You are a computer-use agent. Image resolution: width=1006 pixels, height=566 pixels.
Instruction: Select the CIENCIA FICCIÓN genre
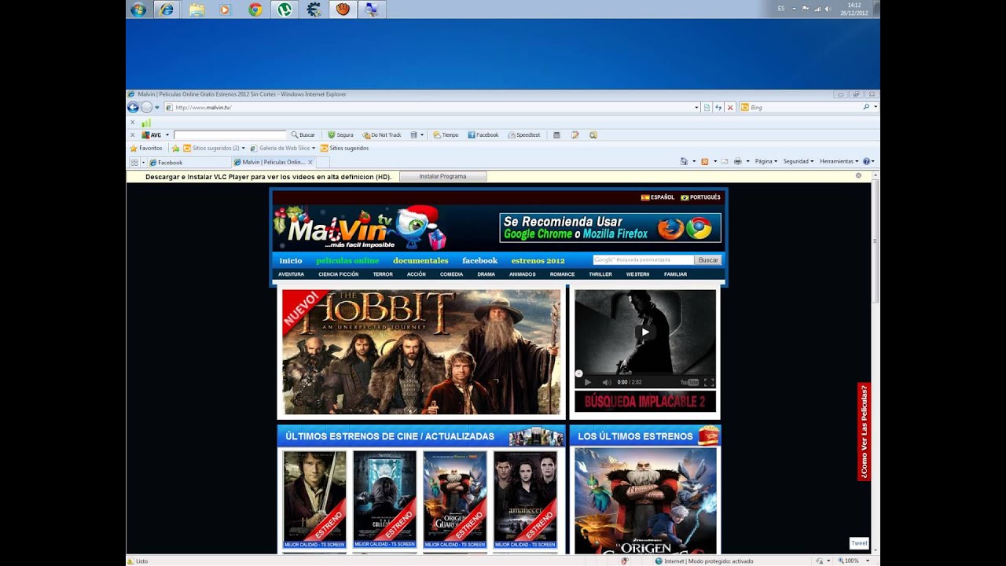pos(338,274)
